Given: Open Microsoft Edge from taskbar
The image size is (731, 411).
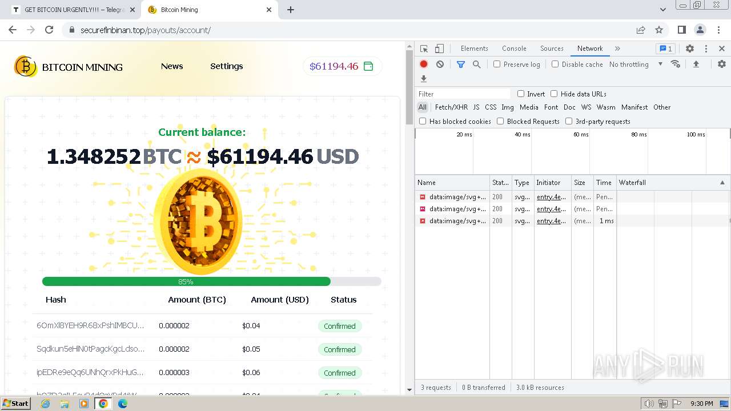Looking at the screenshot, I should 123,404.
